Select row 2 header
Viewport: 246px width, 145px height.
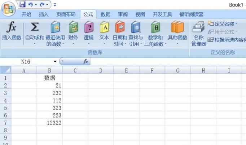point(5,85)
